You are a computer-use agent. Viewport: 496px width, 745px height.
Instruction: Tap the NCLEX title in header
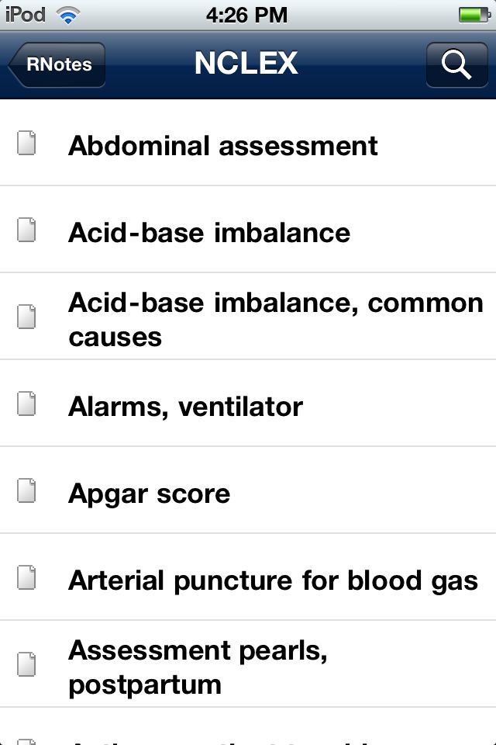point(246,63)
